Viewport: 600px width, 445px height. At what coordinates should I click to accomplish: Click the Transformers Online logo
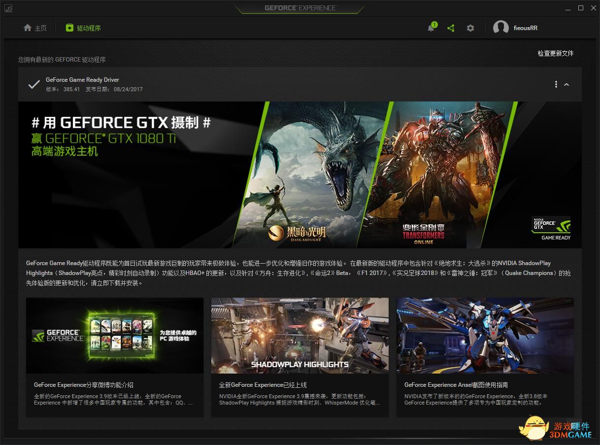click(424, 234)
